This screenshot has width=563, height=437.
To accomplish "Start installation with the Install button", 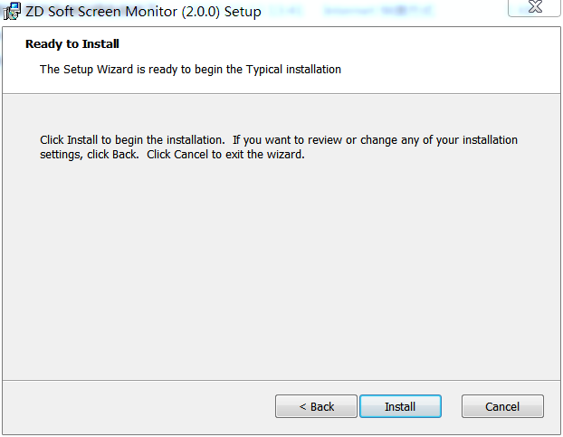I will tap(400, 406).
